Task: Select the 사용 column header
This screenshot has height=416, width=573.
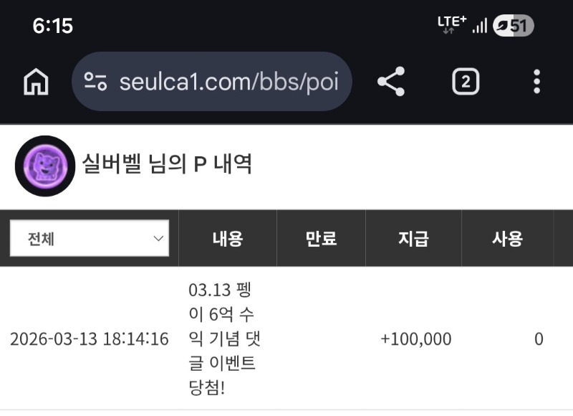Action: [507, 239]
